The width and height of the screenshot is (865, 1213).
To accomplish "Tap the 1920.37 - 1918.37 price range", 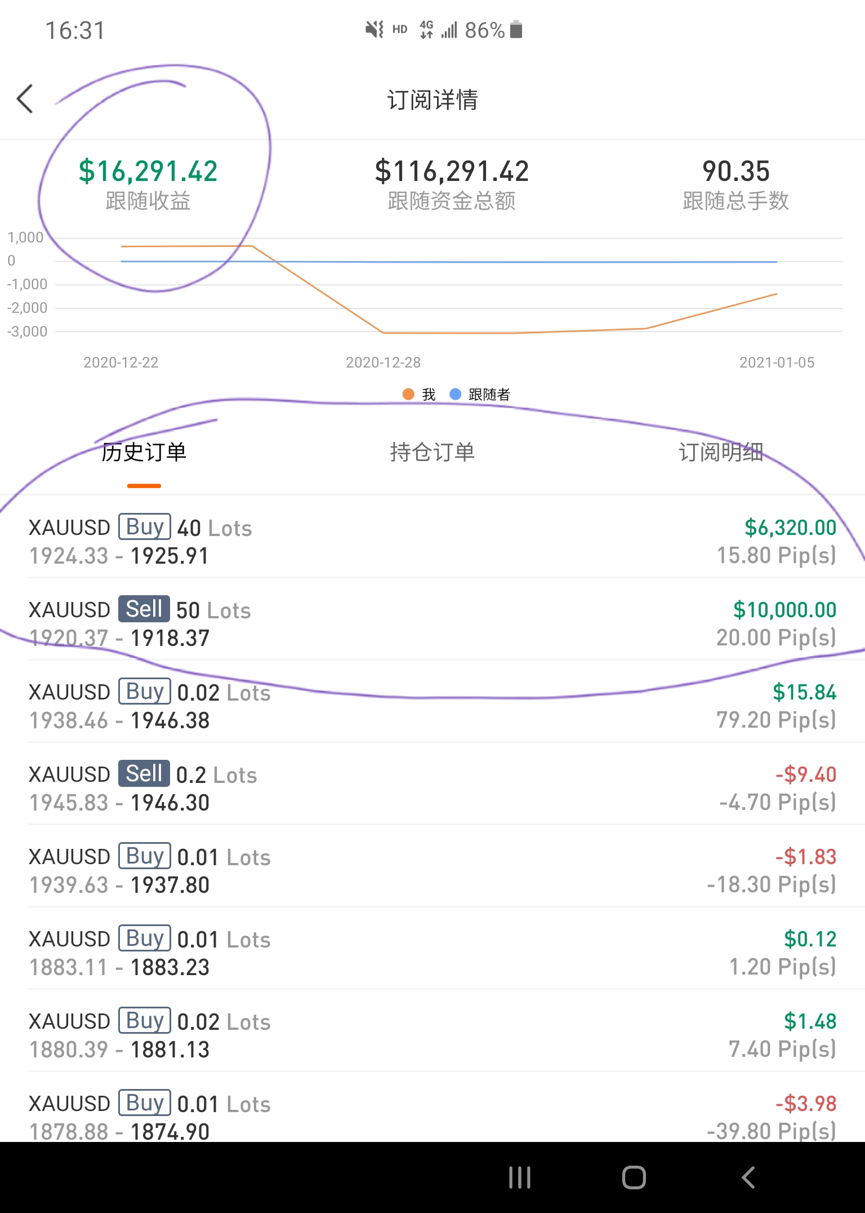I will coord(119,639).
